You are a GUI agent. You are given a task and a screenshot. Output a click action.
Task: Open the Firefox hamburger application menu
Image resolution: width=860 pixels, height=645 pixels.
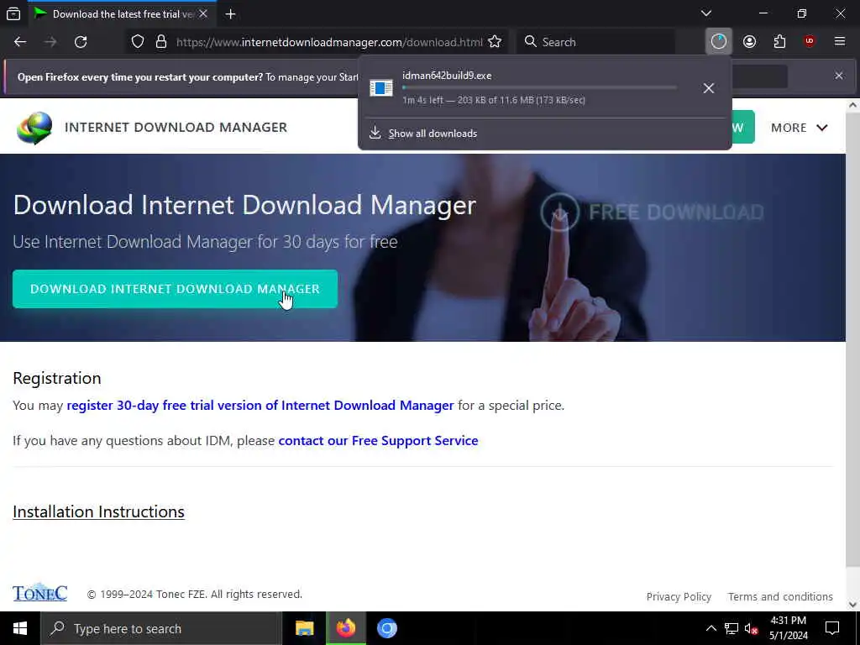click(x=840, y=42)
